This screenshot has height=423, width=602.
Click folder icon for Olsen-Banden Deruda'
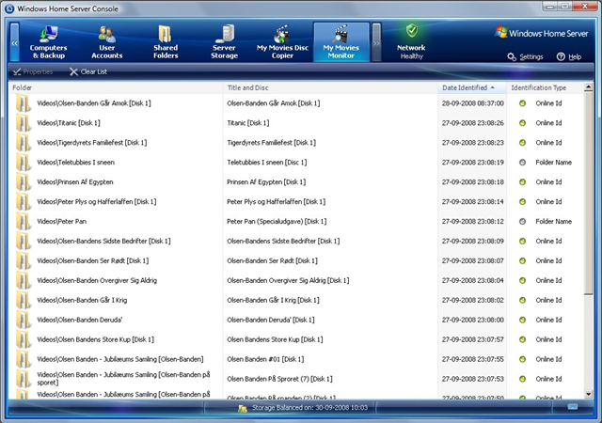click(x=23, y=320)
